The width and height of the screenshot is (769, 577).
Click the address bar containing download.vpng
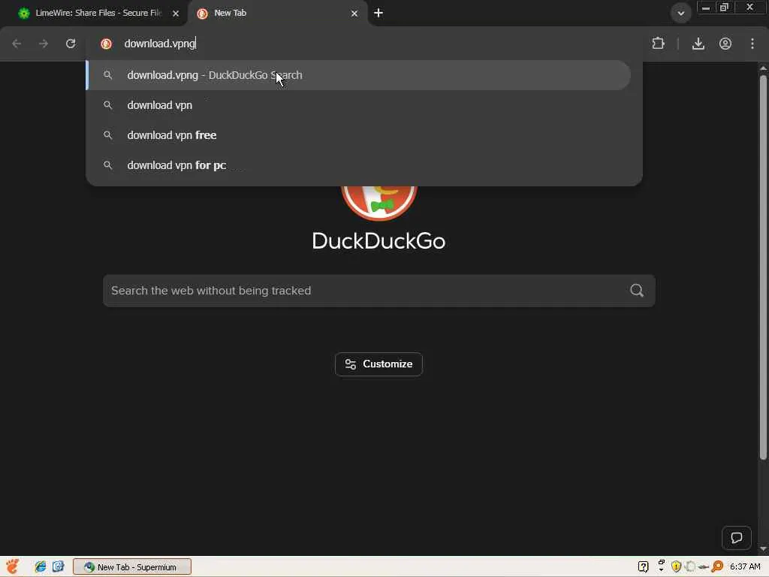(364, 44)
